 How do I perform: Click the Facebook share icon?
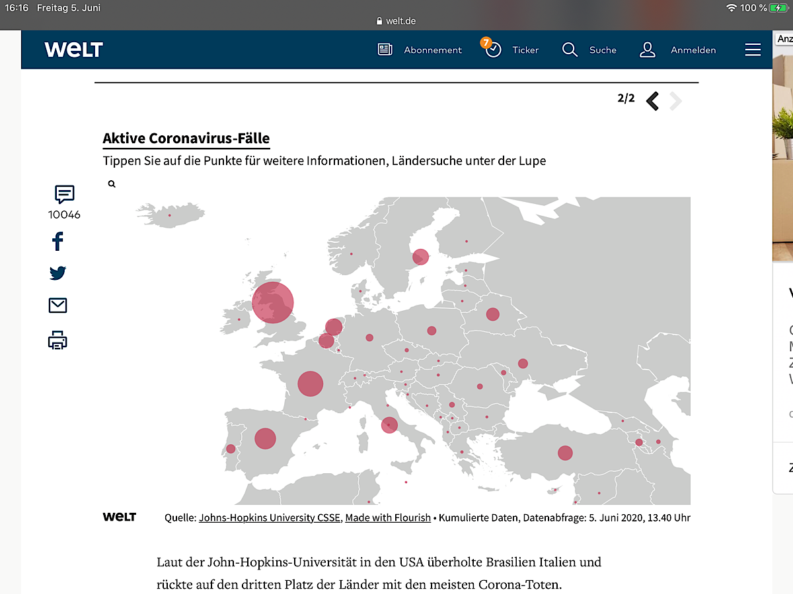tap(57, 242)
